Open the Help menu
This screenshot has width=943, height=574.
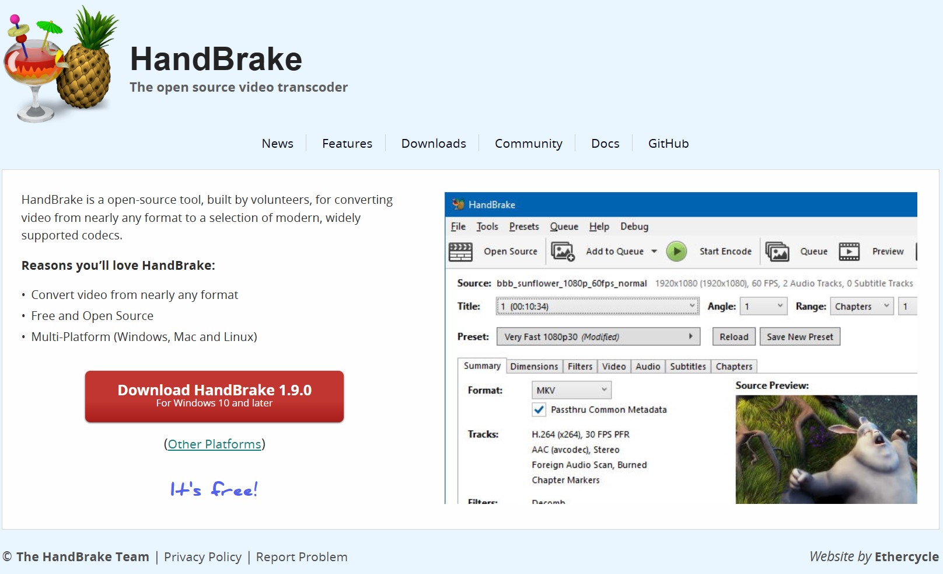click(599, 227)
